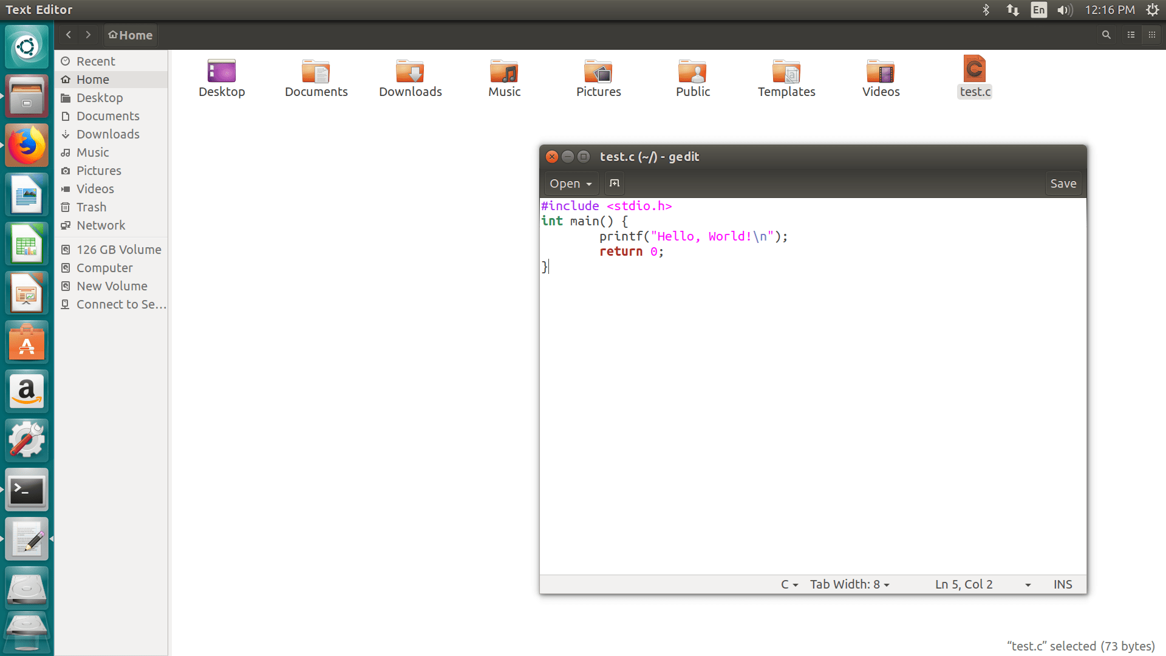This screenshot has height=656, width=1166.
Task: Open the Tab Width dropdown in gedit
Action: click(x=848, y=584)
